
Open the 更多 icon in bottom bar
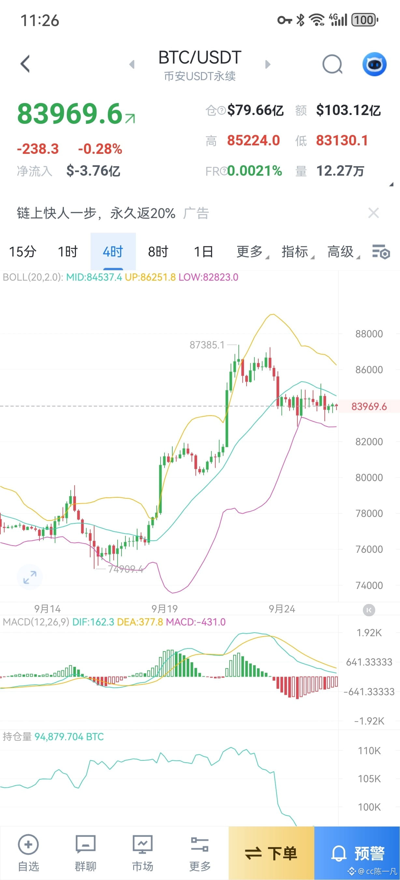coord(200,844)
